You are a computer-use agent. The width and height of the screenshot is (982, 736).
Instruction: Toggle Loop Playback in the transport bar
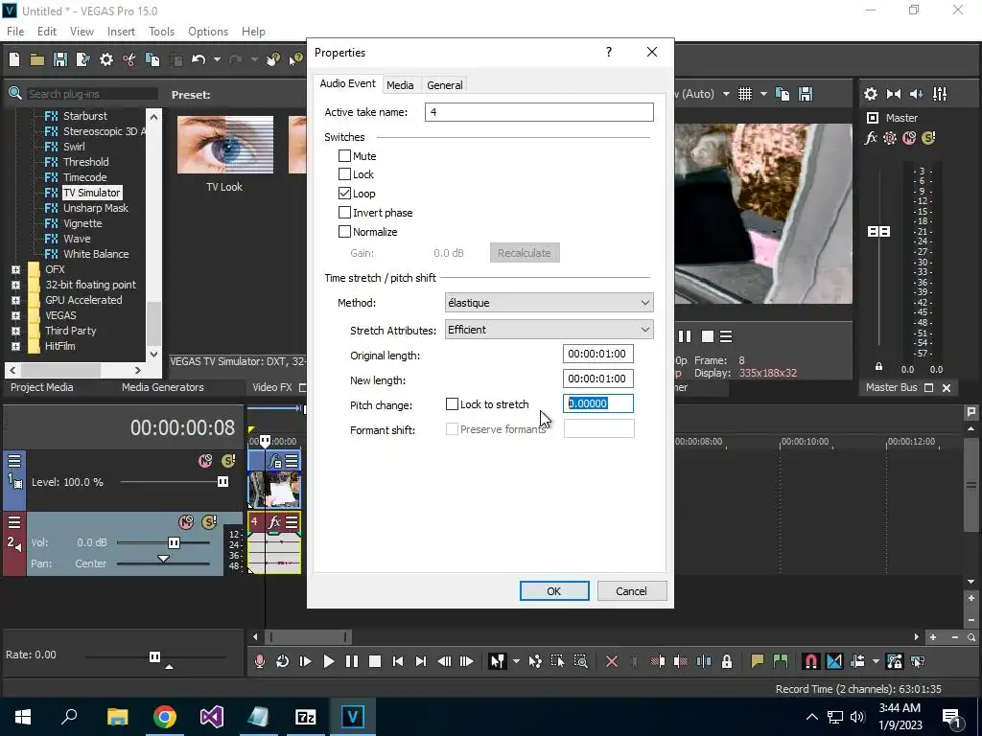(283, 661)
